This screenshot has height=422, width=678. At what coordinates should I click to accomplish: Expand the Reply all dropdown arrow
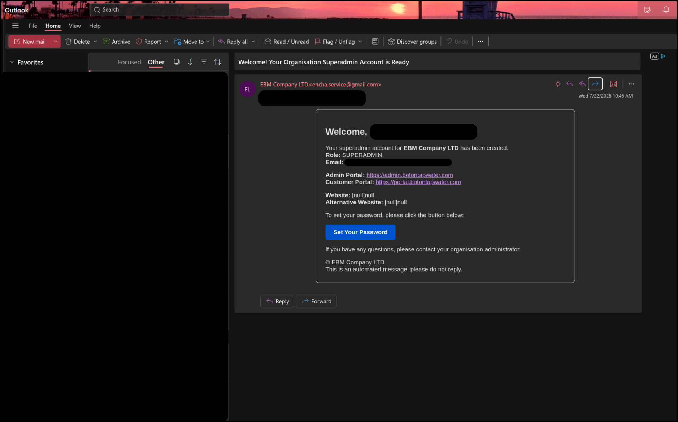tap(253, 42)
